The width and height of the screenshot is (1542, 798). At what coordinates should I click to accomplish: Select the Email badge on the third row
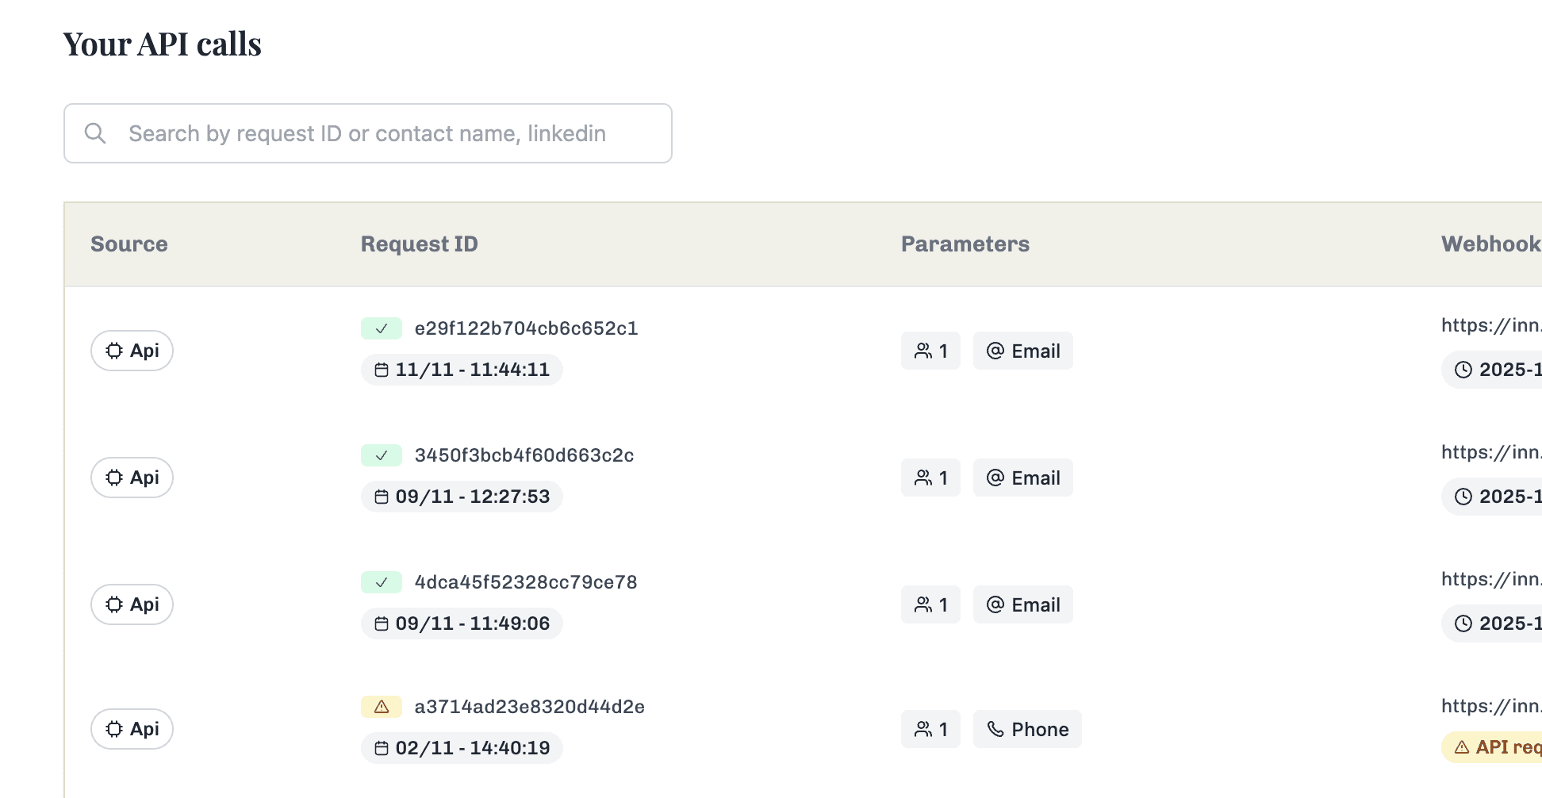point(1023,604)
